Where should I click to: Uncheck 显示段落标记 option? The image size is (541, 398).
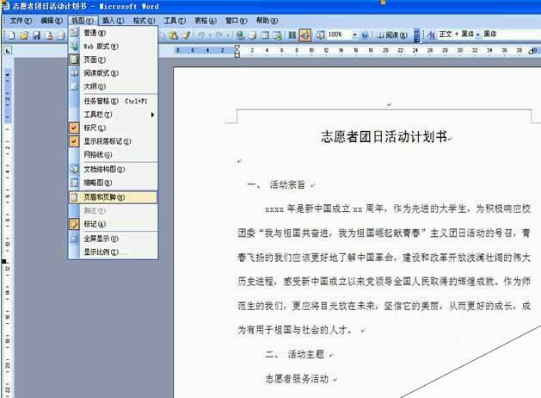tap(114, 141)
